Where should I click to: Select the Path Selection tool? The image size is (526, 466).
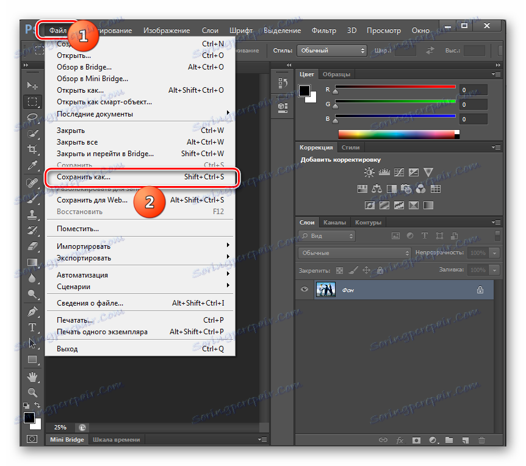32,343
